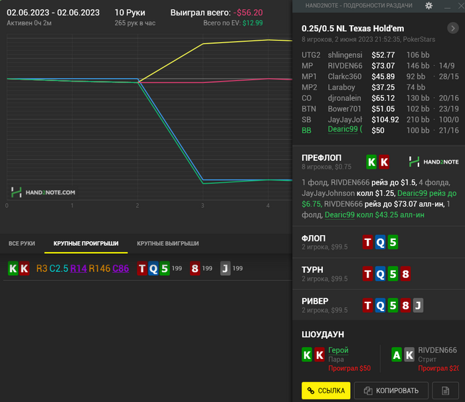Click the game title 0.25/0.5 NL Texas Hold'em
This screenshot has width=465, height=402.
pyautogui.click(x=353, y=29)
